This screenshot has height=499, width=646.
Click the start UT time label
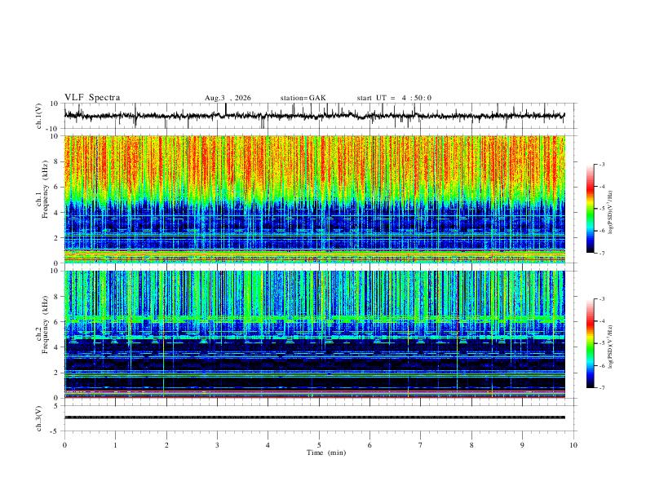point(394,98)
